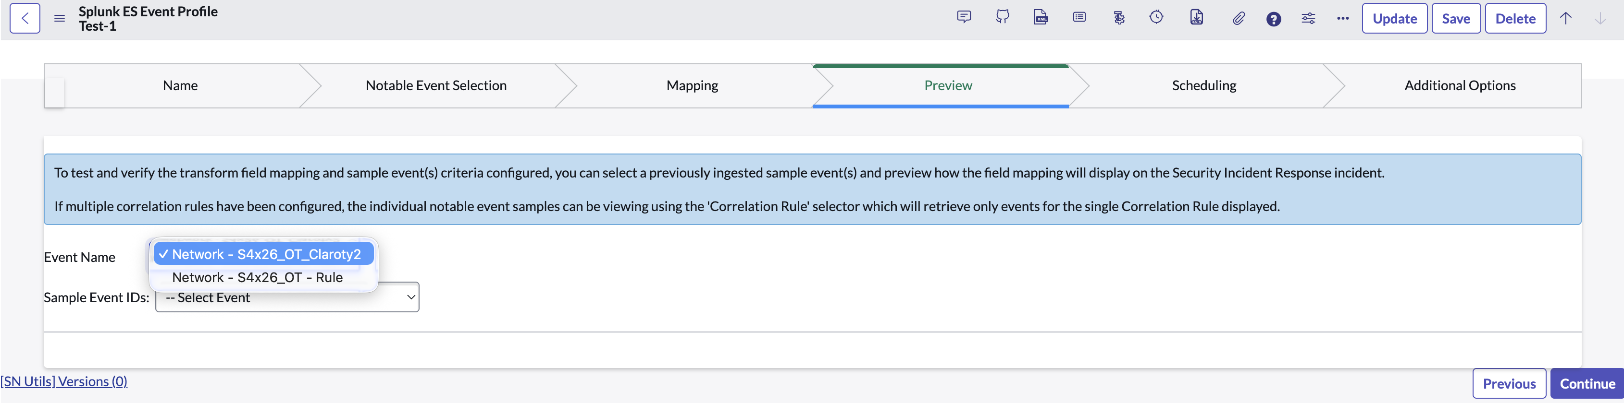
Task: Click the 'Splunk ES Event Profile' title text
Action: pyautogui.click(x=148, y=12)
